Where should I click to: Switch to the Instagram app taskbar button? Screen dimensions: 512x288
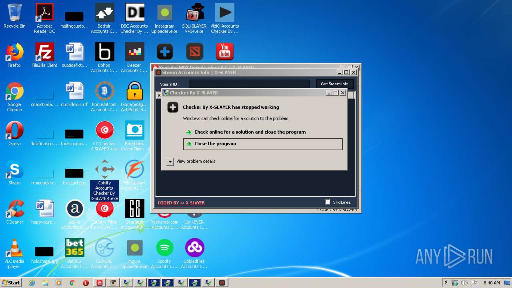pos(113,283)
